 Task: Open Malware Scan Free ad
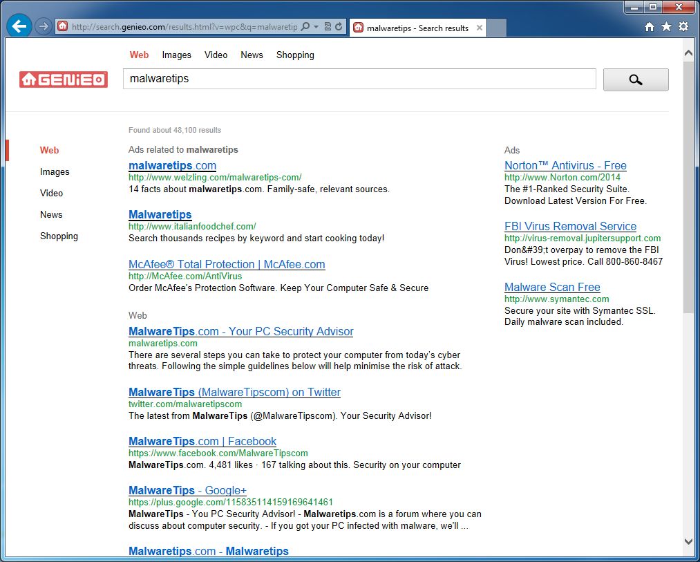[x=552, y=287]
